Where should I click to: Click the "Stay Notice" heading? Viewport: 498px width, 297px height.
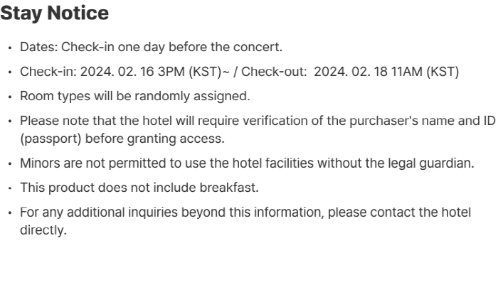[x=55, y=13]
